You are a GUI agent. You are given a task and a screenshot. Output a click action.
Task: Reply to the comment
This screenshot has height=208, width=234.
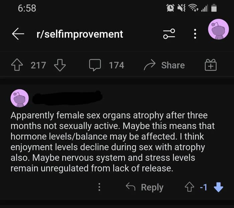pyautogui.click(x=145, y=187)
